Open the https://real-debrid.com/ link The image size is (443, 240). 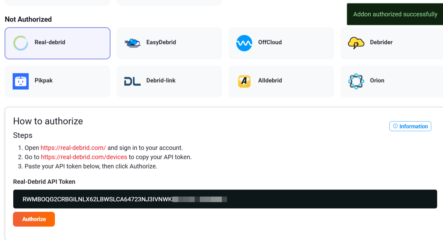point(73,148)
